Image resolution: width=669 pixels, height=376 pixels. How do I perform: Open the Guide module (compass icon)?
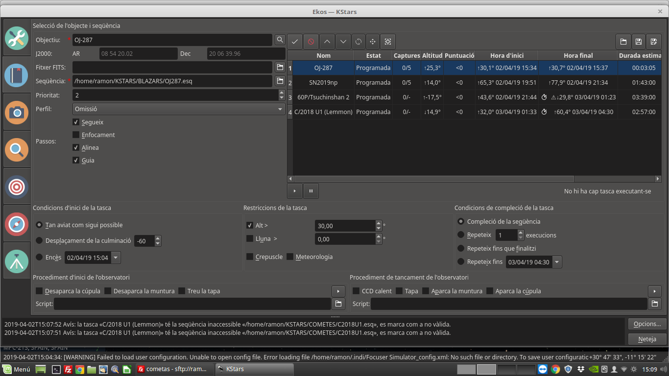(x=17, y=224)
